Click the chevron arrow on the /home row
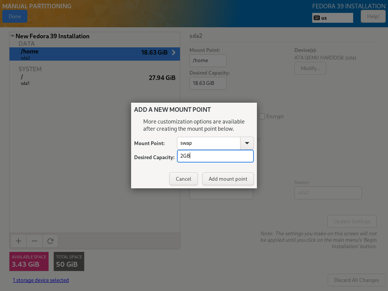 tap(174, 52)
